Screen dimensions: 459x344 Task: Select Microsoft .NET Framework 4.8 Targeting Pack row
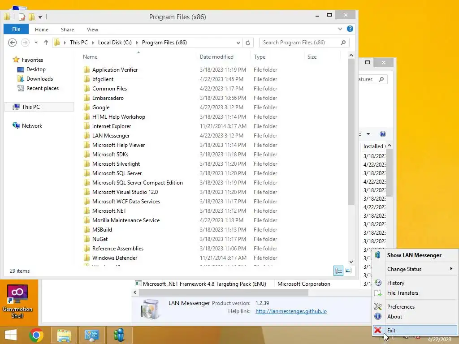coord(204,284)
